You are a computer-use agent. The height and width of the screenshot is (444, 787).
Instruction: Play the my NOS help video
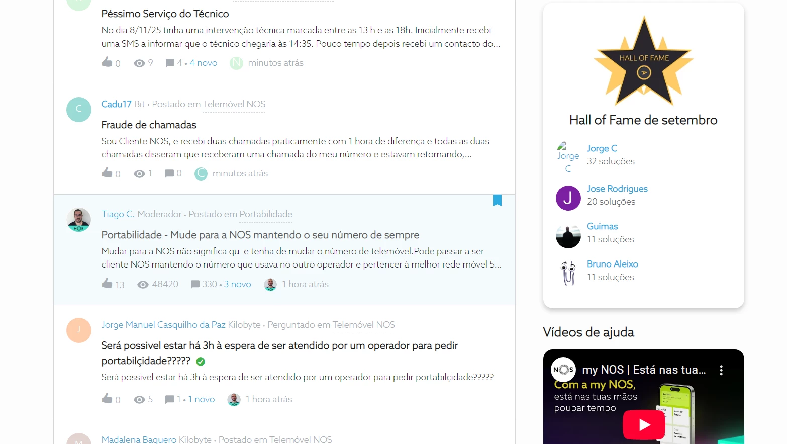pos(644,425)
